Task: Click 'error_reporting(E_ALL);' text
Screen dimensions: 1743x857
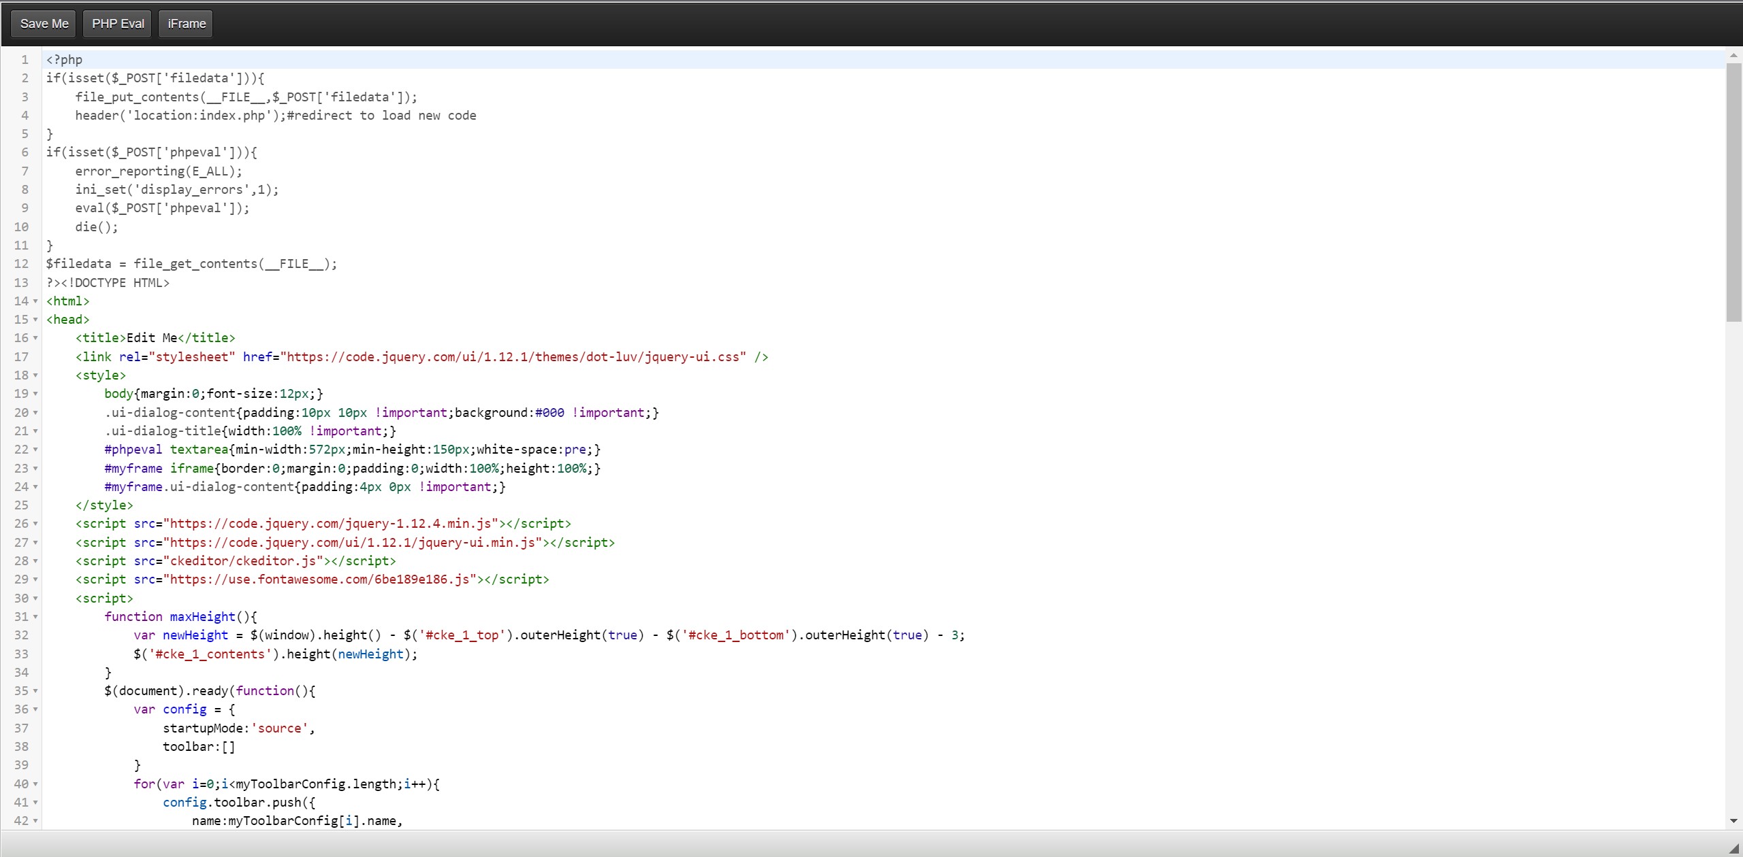Action: coord(159,171)
